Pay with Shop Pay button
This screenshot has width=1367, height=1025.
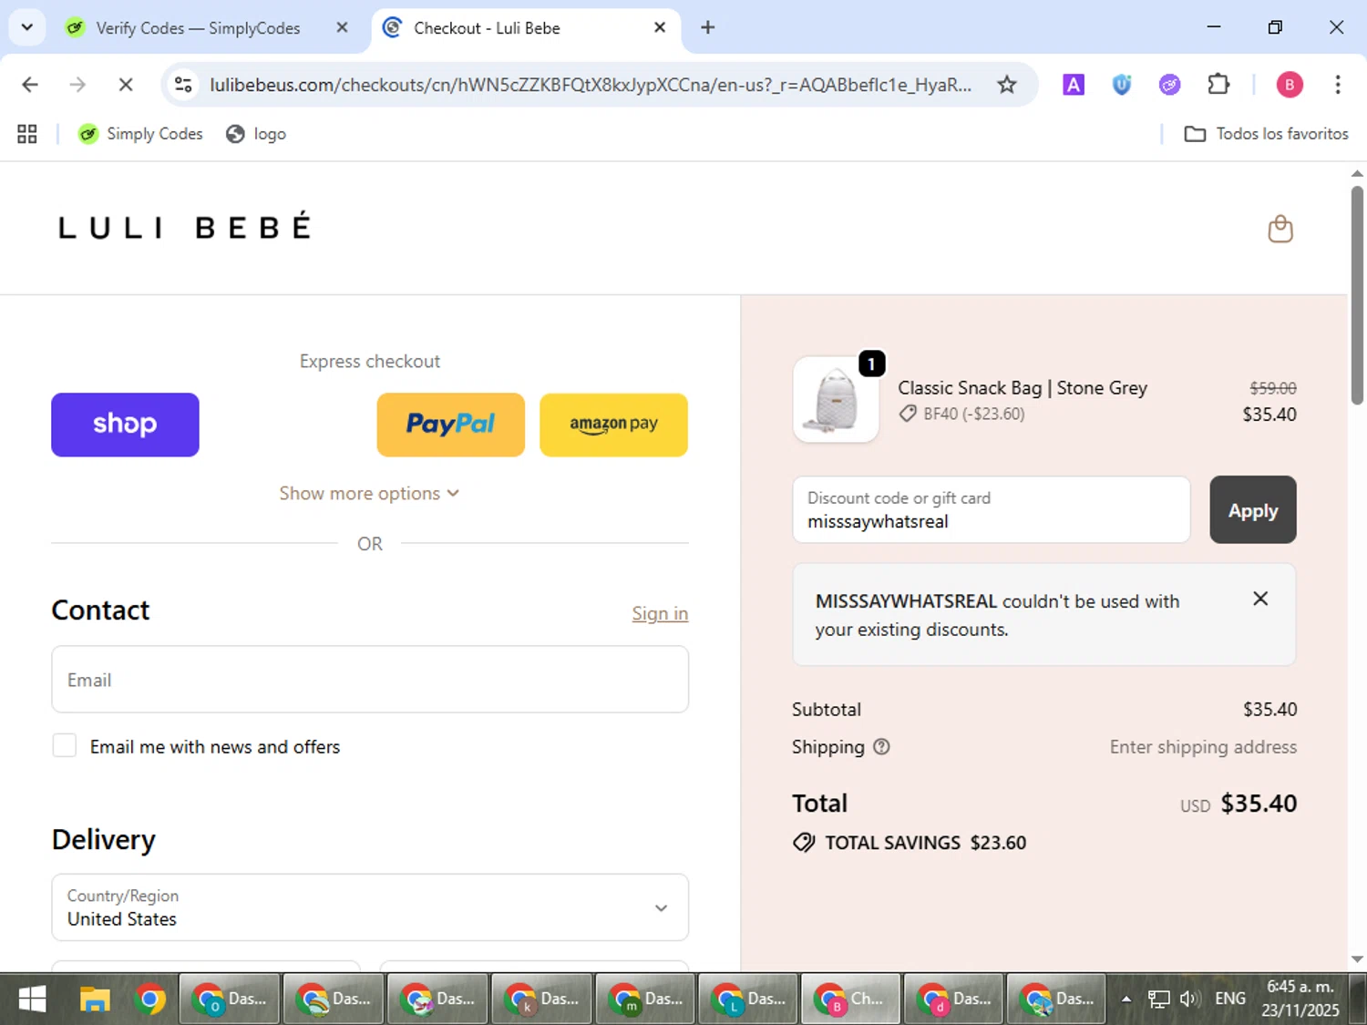pyautogui.click(x=125, y=425)
